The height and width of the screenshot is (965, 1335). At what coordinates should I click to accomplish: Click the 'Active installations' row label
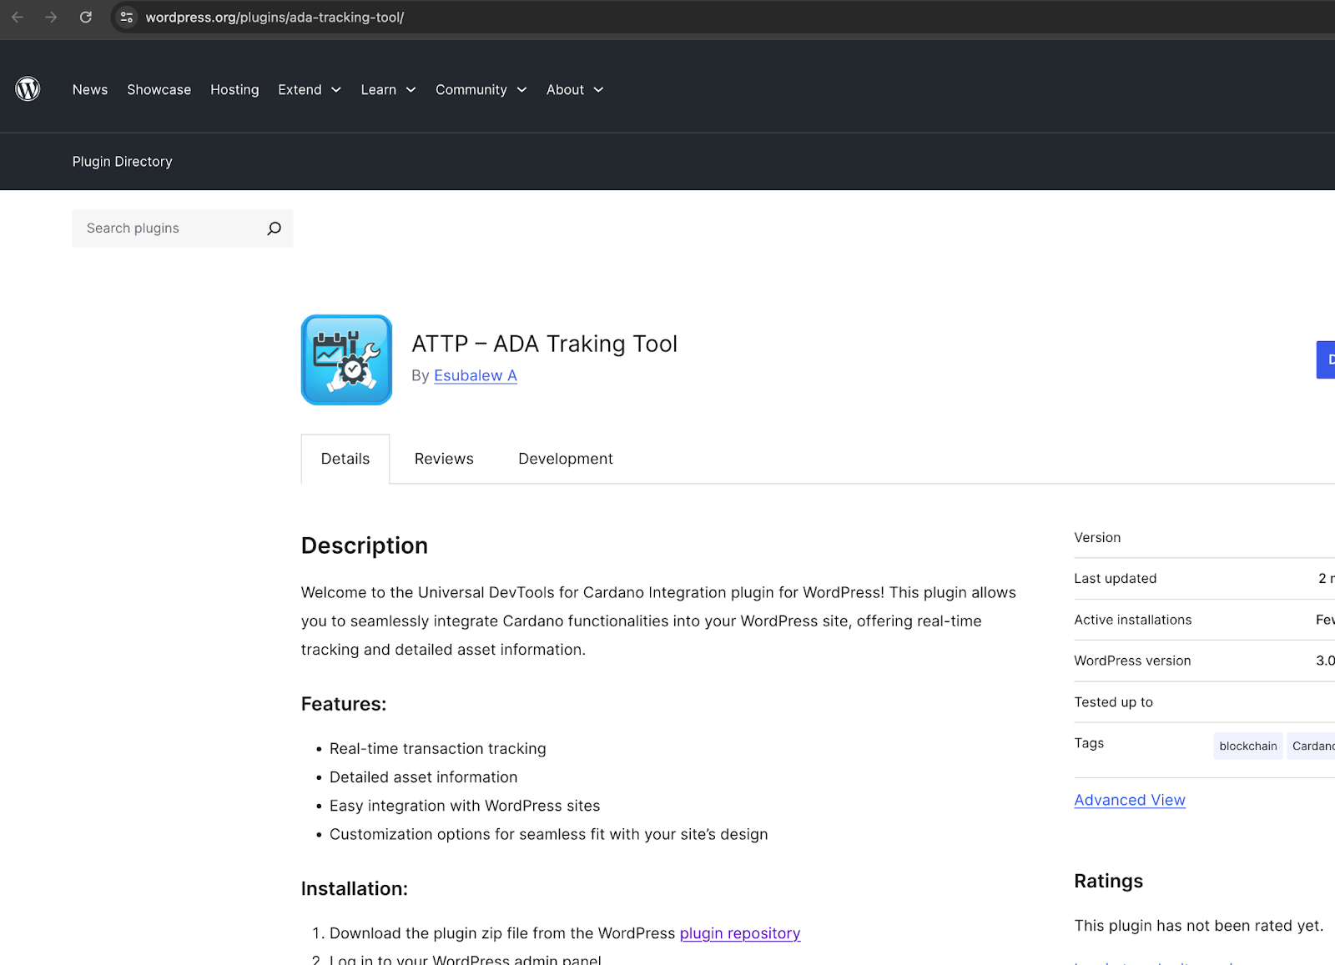1133,620
